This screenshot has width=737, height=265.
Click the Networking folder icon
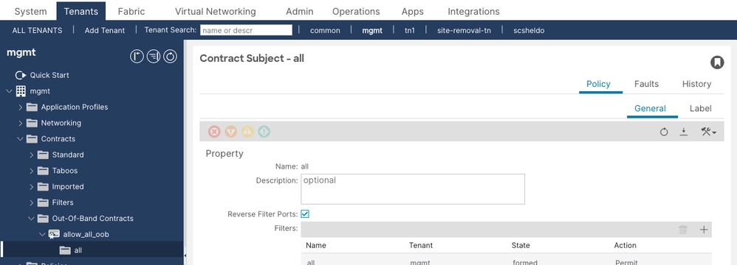32,123
